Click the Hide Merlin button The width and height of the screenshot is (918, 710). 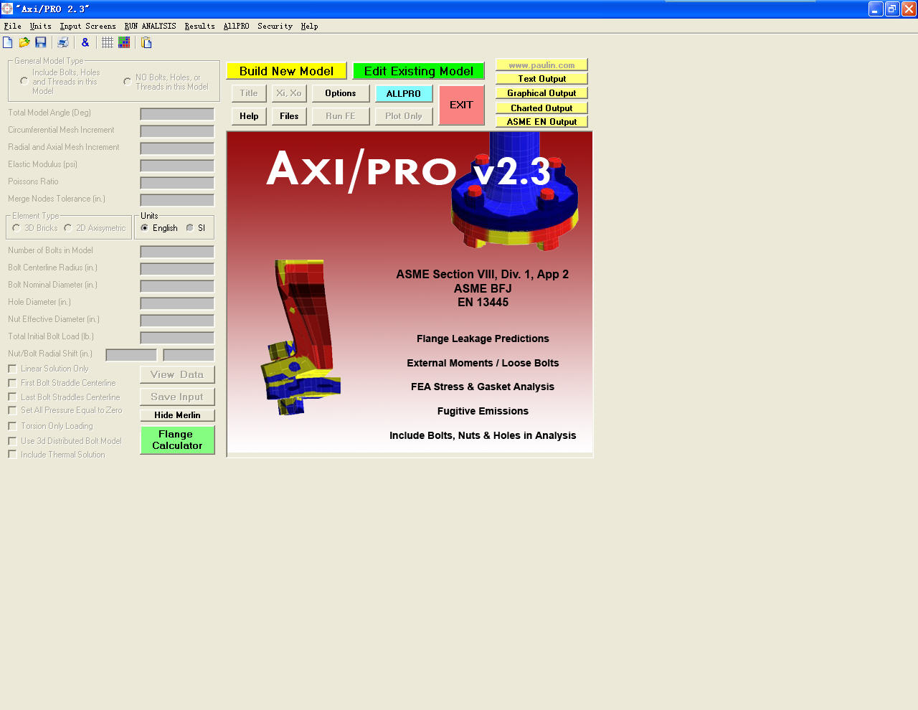177,415
